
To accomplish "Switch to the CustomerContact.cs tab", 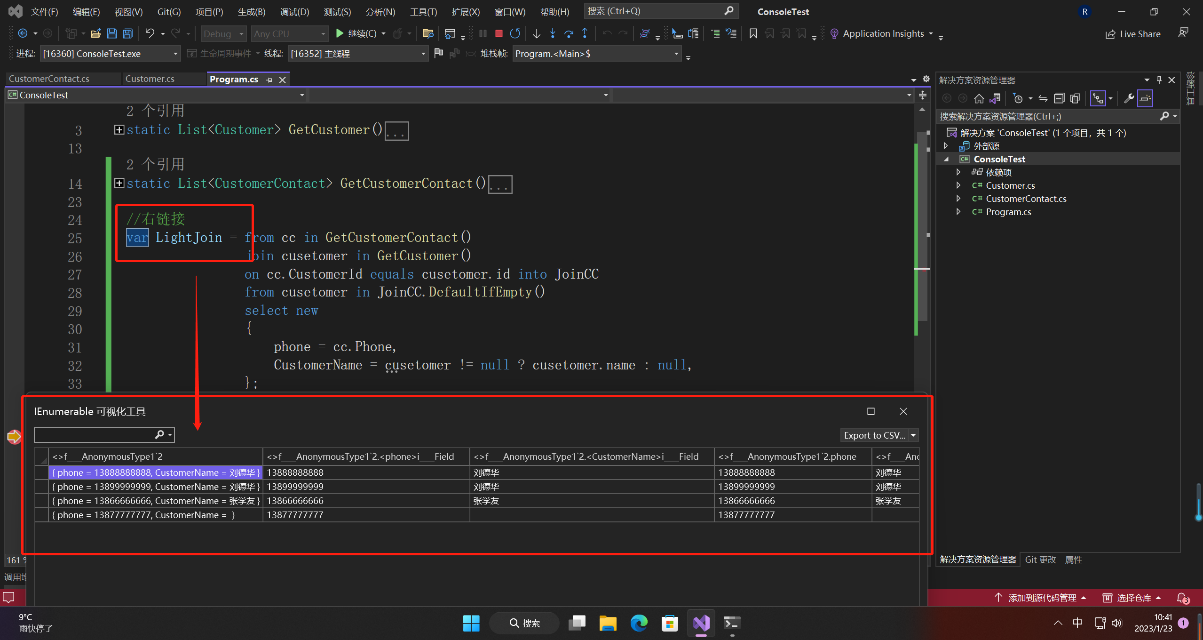I will click(49, 79).
